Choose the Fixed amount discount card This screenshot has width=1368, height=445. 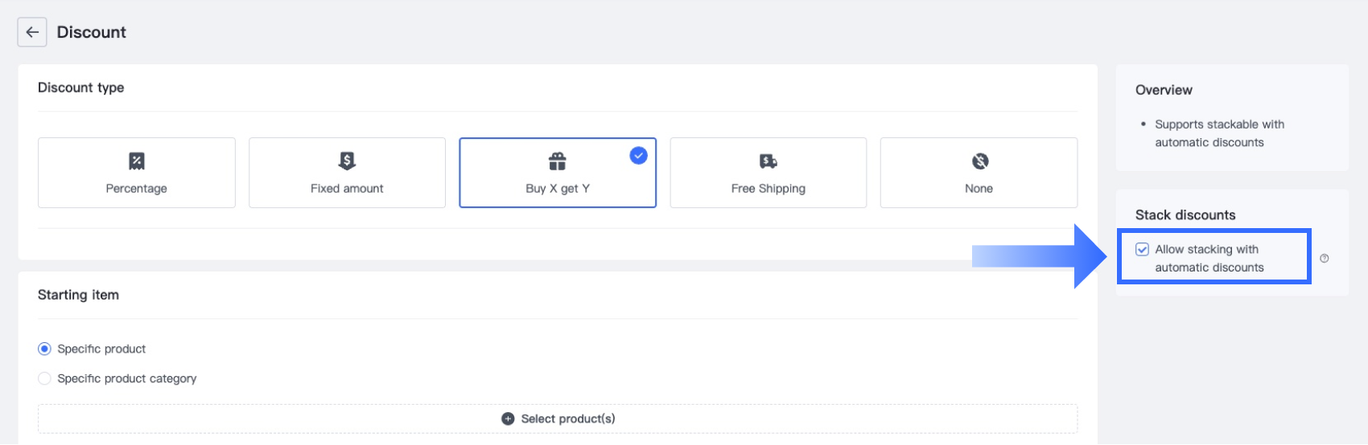(347, 174)
